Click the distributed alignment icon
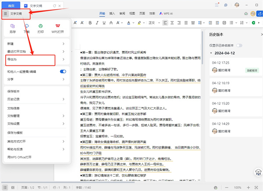263x191 pixels. tap(193, 23)
